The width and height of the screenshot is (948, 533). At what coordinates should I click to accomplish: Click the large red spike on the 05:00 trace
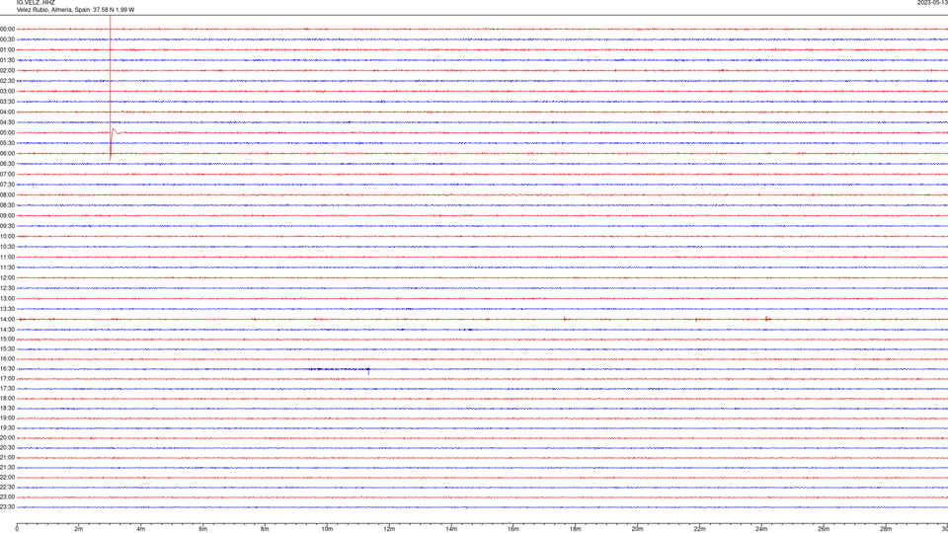coord(111,88)
